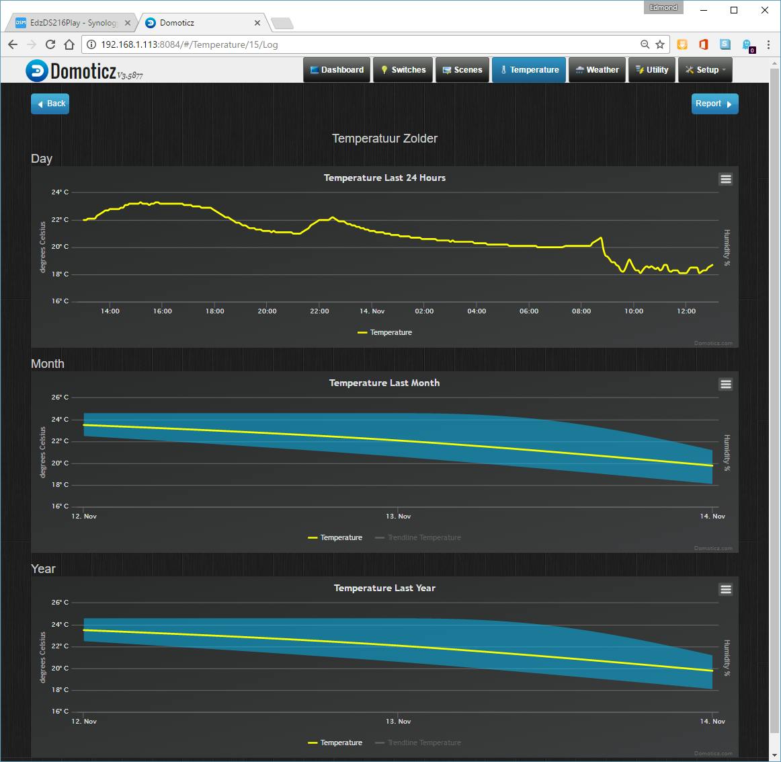Viewport: 781px width, 762px height.
Task: Open the Dashboard tab
Action: (x=337, y=70)
